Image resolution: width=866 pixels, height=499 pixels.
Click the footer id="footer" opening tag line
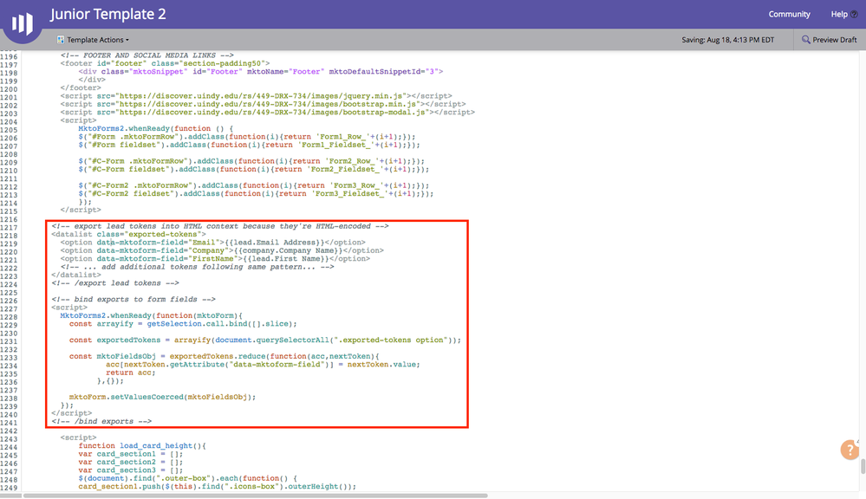tap(165, 63)
